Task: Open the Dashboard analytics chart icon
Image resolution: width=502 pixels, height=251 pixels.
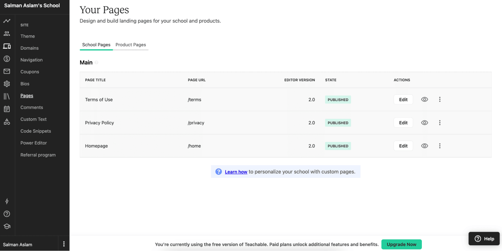Action: [x=7, y=21]
